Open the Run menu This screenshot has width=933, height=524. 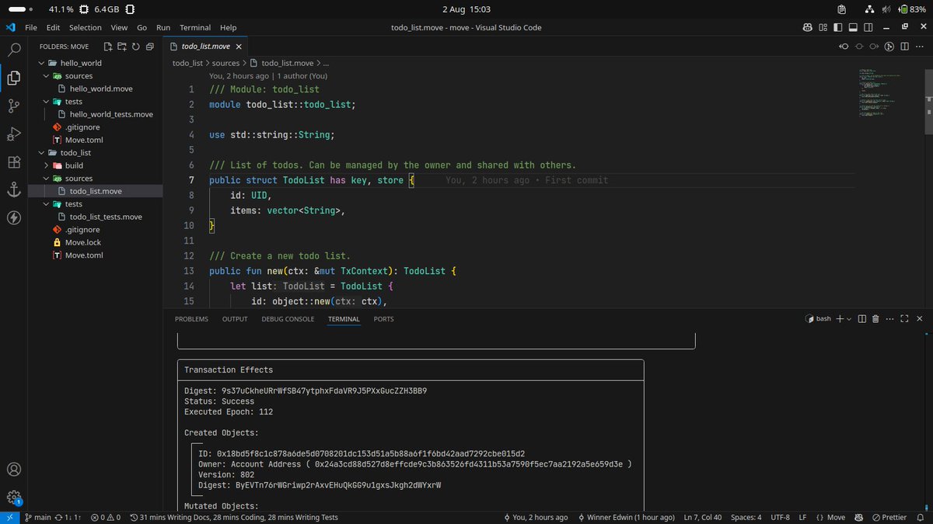point(163,27)
